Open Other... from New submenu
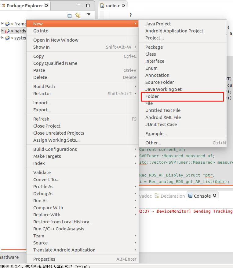The height and width of the screenshot is (268, 233). [x=183, y=143]
